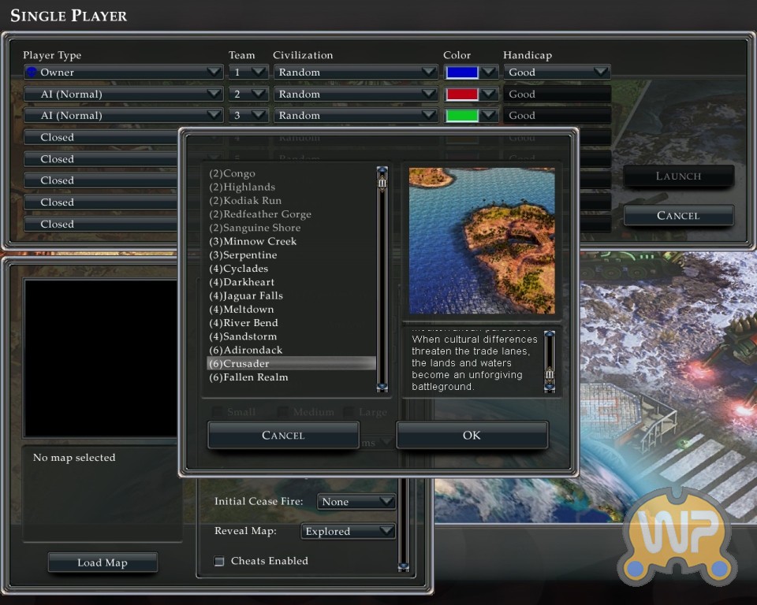Screen dimensions: 757x605
Task: Confirm map selection with OK
Action: click(x=472, y=435)
